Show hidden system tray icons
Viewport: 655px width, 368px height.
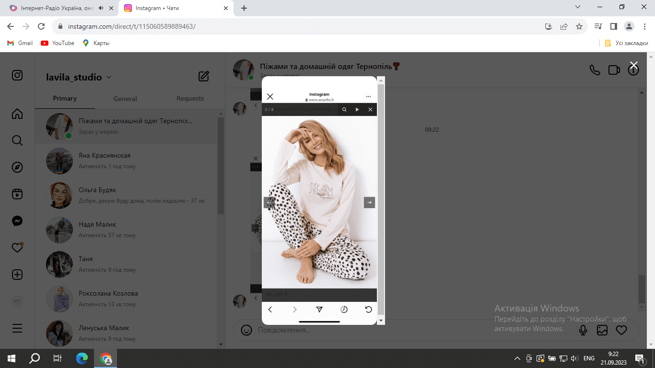(x=517, y=358)
